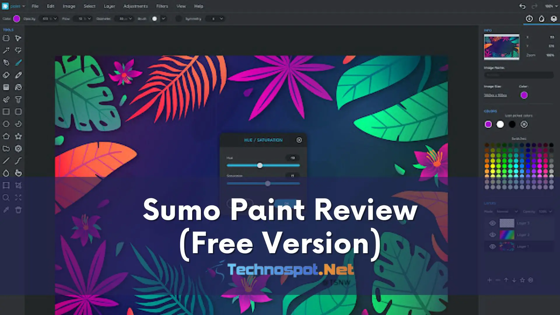Select the gear shape tool
The height and width of the screenshot is (315, 560).
[18, 148]
